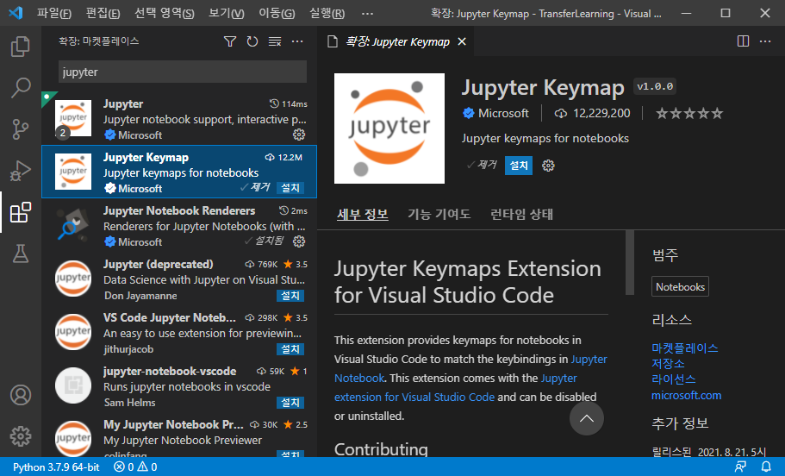Open the notifications bell in status bar

coord(766,467)
